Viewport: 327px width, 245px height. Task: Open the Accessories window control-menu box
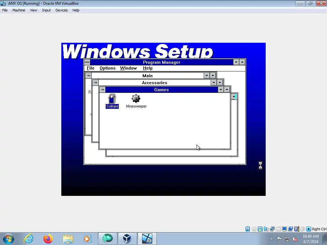[95, 83]
